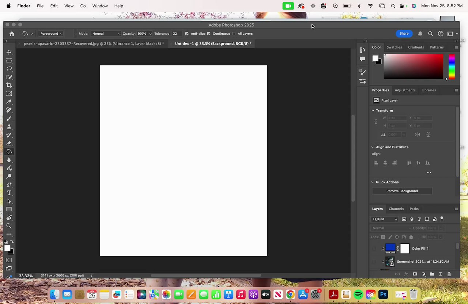Viewport: 468px width, 304px height.
Task: Select the Zoom tool in toolbar
Action: coord(9,226)
